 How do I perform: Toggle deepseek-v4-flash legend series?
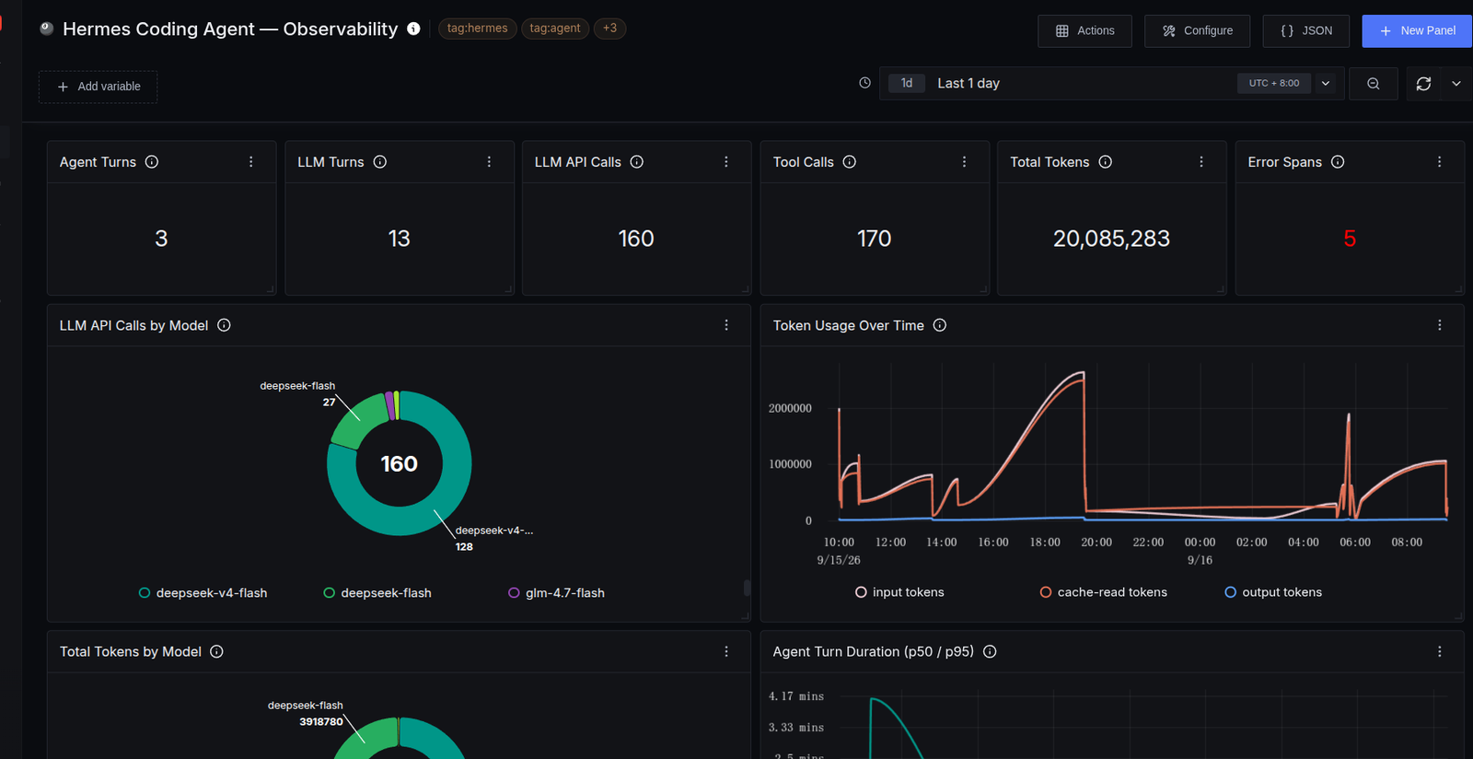203,593
